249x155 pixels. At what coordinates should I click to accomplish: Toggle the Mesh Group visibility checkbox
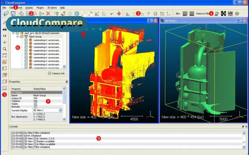coord(22,37)
